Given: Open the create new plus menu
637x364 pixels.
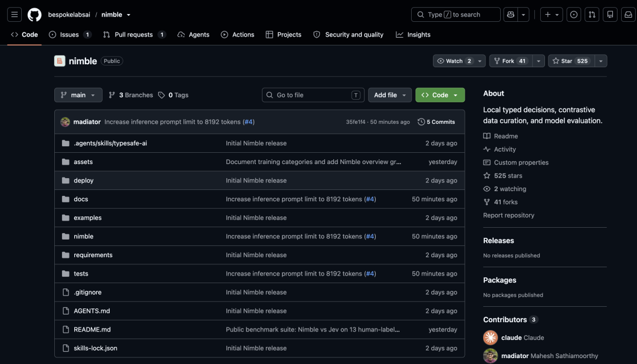Looking at the screenshot, I should tap(551, 15).
